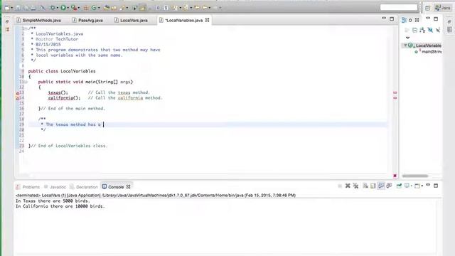The height and width of the screenshot is (256, 455).
Task: Click error marker beside line 13
Action: click(17, 93)
